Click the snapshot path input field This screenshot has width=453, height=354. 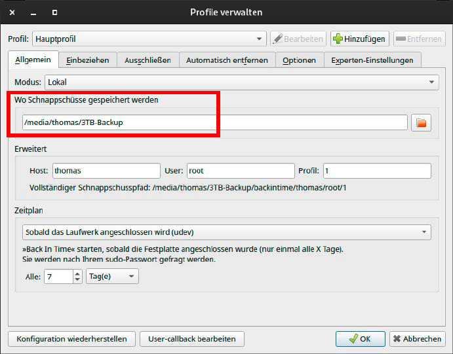(213, 122)
